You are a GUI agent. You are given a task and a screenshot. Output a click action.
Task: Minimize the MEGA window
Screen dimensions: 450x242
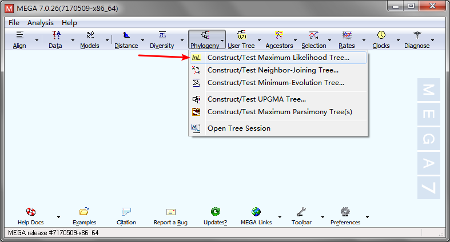coord(396,6)
